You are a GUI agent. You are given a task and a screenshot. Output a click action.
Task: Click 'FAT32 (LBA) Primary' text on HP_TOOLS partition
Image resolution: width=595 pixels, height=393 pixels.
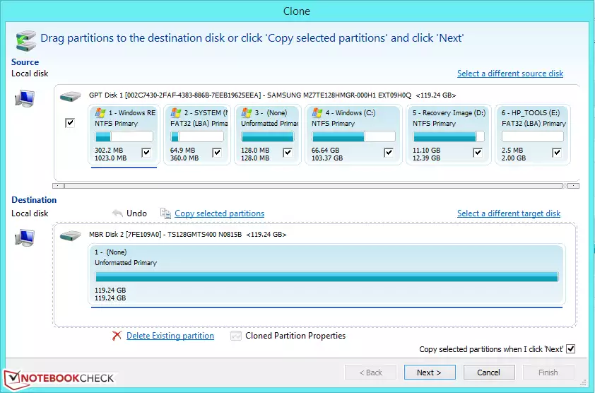(534, 124)
